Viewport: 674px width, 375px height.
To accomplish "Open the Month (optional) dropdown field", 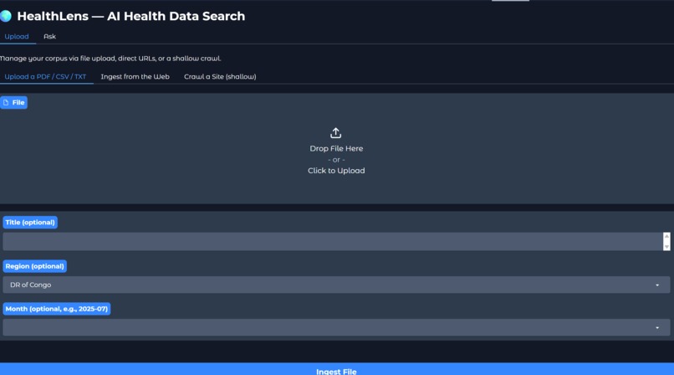I will pyautogui.click(x=336, y=327).
